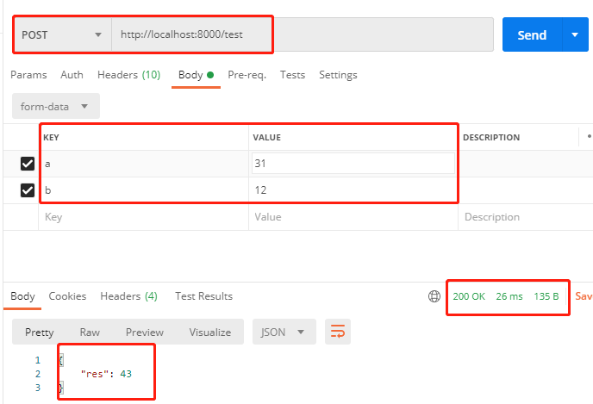593x404 pixels.
Task: Click the 135 B response size
Action: [x=546, y=296]
